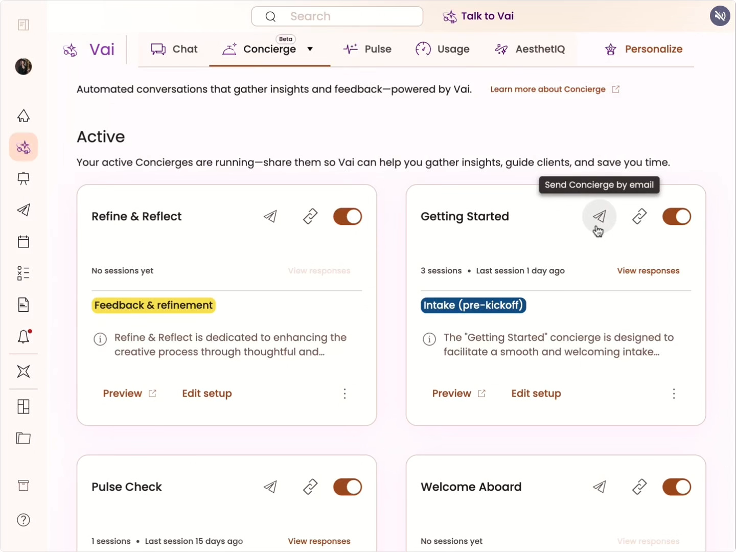Toggle Refine & Reflect concierge off
The width and height of the screenshot is (736, 552).
point(348,217)
